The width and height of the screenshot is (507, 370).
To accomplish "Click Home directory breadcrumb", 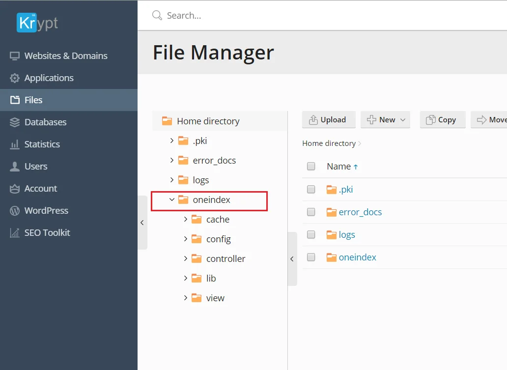I will click(329, 143).
